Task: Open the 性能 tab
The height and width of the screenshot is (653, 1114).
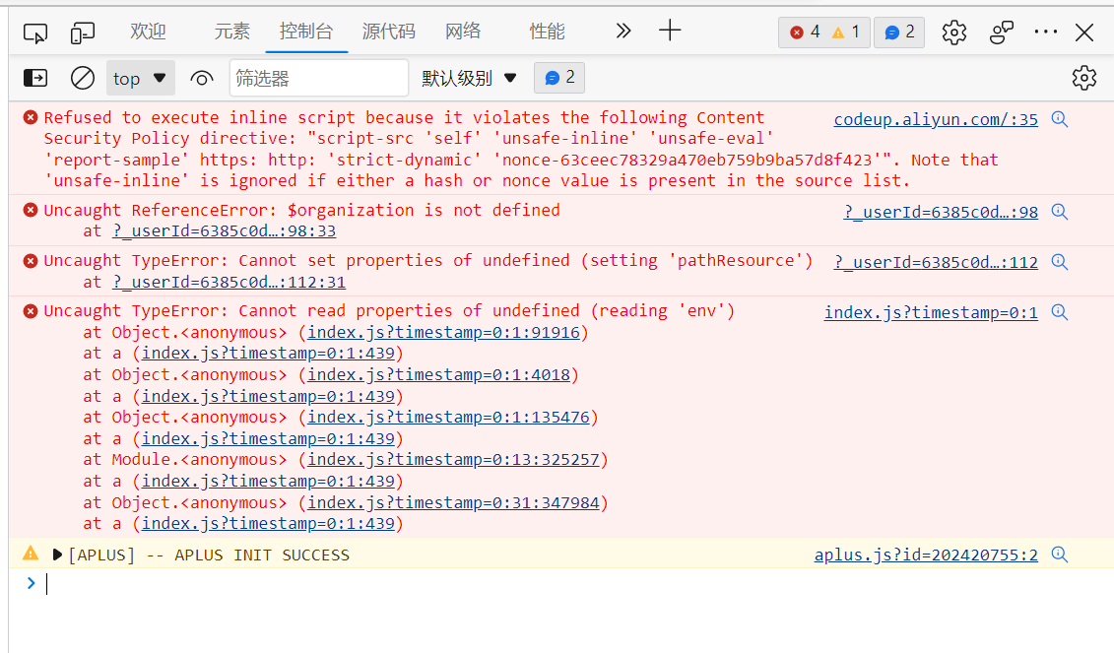Action: point(547,32)
